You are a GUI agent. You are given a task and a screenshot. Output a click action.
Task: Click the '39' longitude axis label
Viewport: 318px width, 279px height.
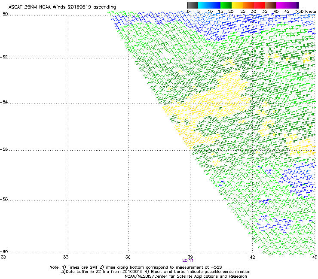[x=190, y=257]
